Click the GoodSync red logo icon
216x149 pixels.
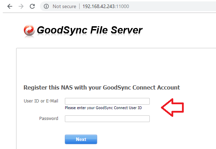click(29, 31)
